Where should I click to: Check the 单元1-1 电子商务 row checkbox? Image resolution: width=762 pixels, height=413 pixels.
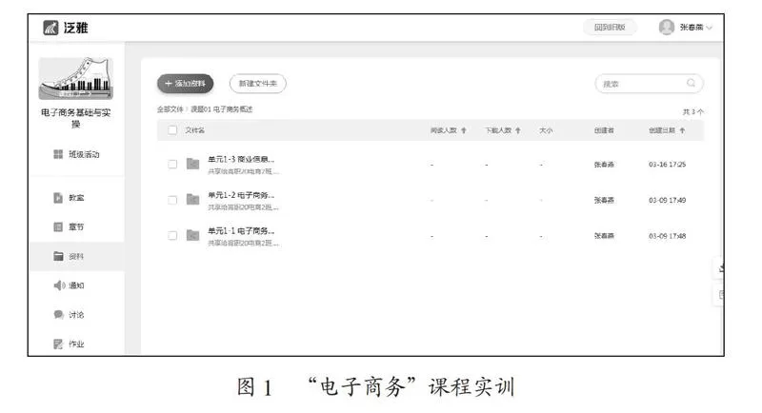coord(172,235)
